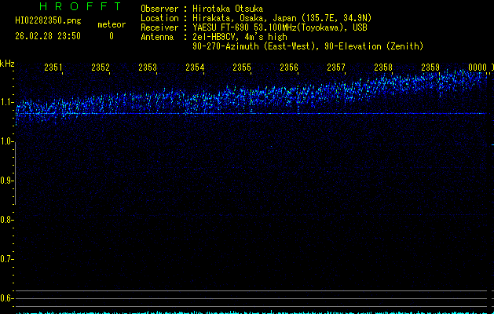
Task: Click the 0.7 frequency axis label
Action: pos(7,259)
